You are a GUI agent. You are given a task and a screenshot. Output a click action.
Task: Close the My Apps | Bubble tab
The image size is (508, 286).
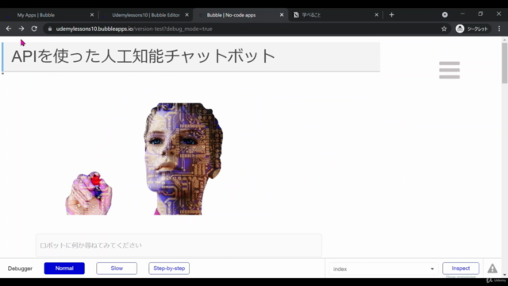(x=92, y=15)
